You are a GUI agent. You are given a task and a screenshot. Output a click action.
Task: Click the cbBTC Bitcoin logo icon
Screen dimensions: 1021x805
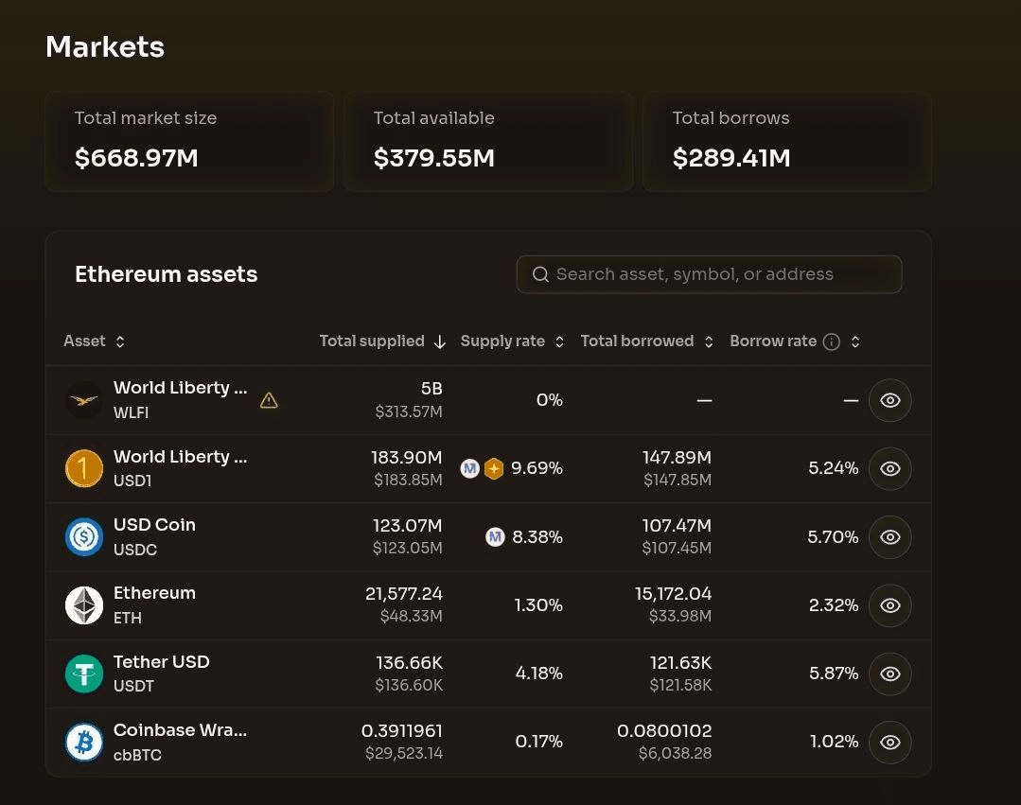click(84, 743)
